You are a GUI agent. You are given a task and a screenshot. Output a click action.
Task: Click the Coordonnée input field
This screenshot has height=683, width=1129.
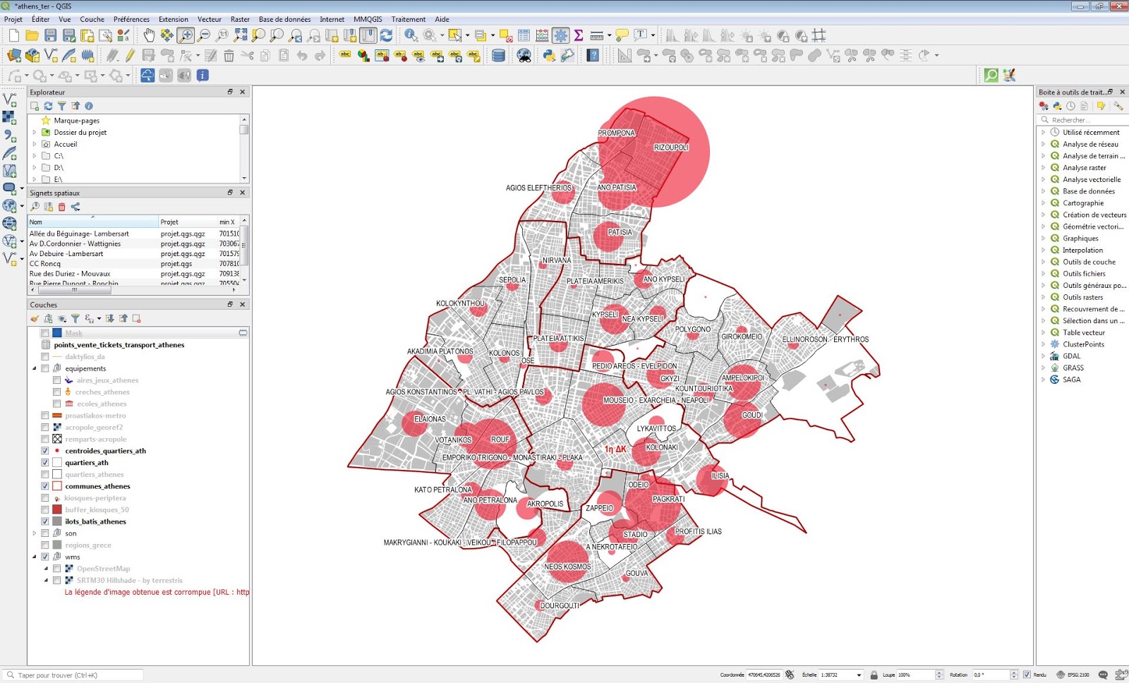point(764,675)
